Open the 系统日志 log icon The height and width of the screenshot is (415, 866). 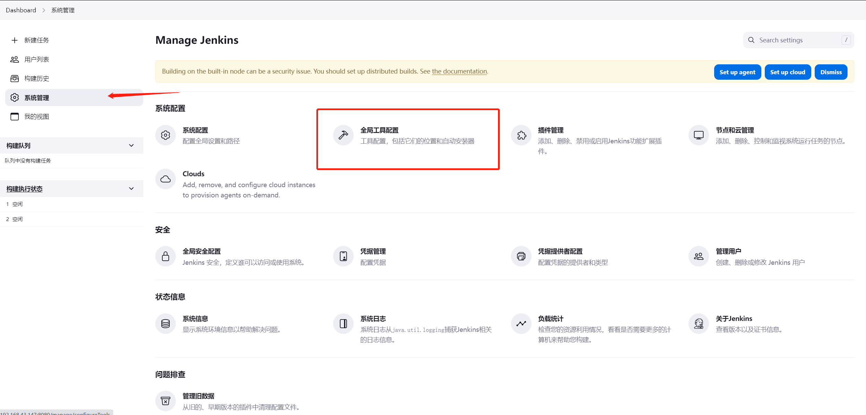[x=343, y=324]
